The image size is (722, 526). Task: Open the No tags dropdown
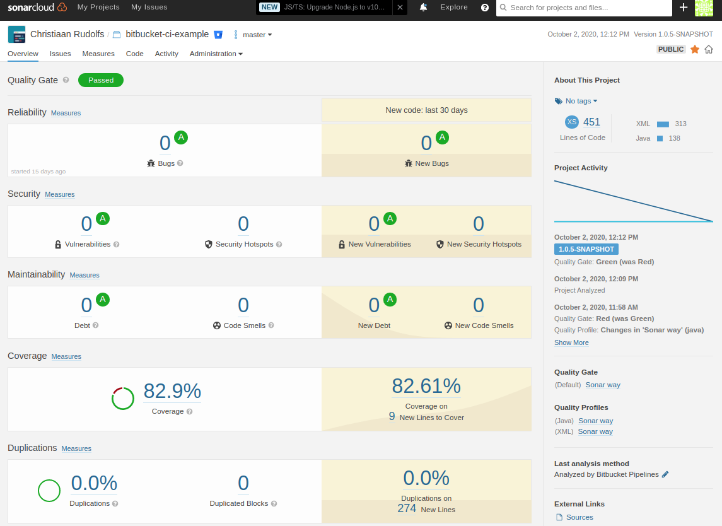[x=581, y=101]
